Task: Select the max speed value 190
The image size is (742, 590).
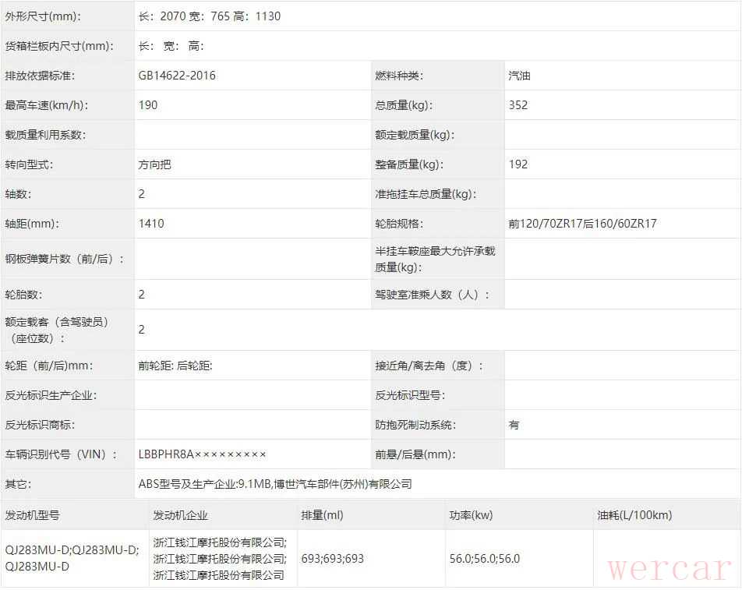Action: tap(148, 105)
